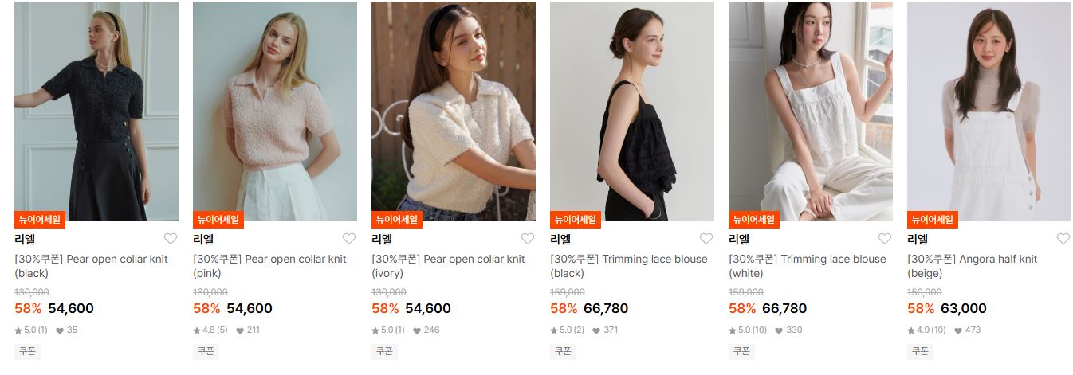Screen dimensions: 1073x375
Task: Open Angora half knit (beige) title link
Action: 973,266
